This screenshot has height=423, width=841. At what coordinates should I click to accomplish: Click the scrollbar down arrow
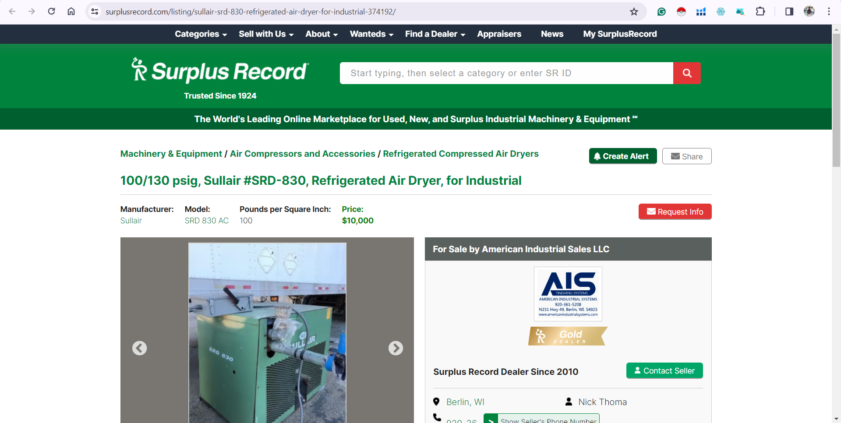(836, 419)
